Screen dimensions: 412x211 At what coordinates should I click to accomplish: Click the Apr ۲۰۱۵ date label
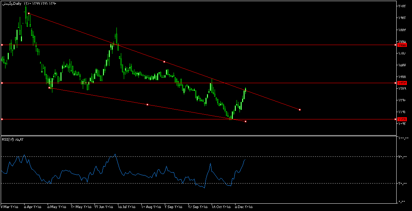[x=33, y=207]
